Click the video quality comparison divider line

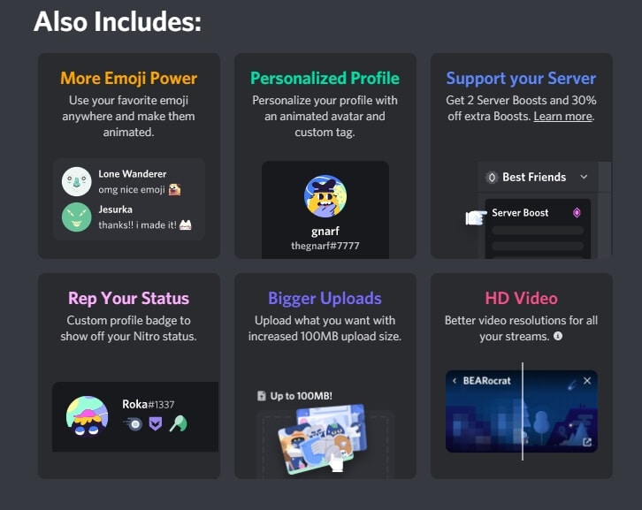(523, 411)
